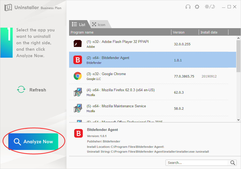Click the Refresh button
The image size is (241, 169).
click(x=32, y=90)
